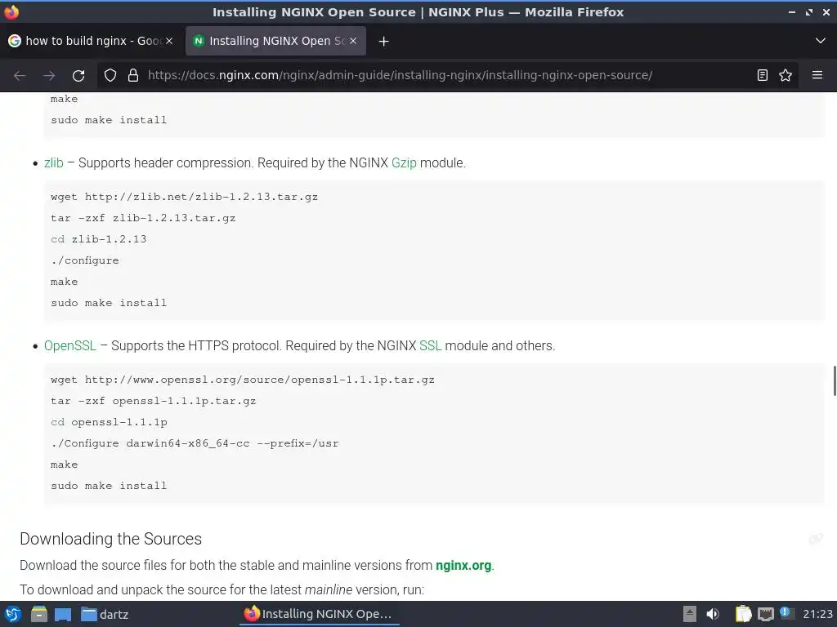This screenshot has height=627, width=837.
Task: Open tracking protection shield icon
Action: 110,75
